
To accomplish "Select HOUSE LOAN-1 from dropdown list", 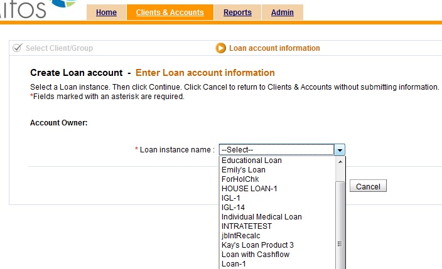I will coord(249,189).
